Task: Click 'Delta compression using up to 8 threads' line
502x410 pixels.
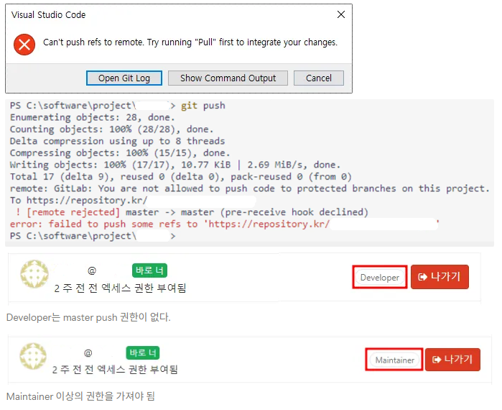Action: coord(117,141)
